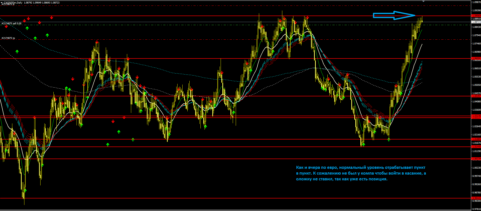Click the CADSGDm,Daily chart title
The width and height of the screenshot is (481, 211).
point(13,3)
